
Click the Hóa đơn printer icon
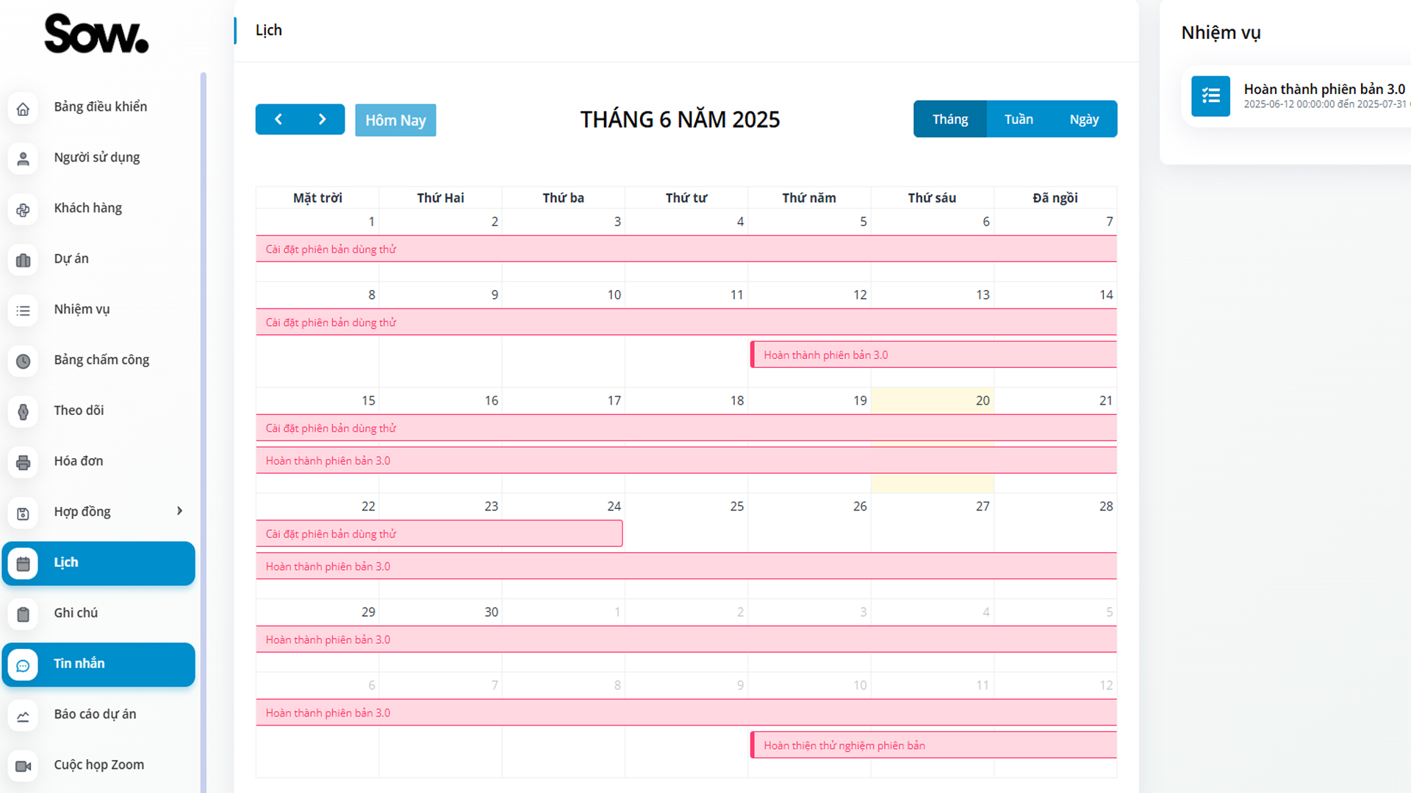point(24,463)
